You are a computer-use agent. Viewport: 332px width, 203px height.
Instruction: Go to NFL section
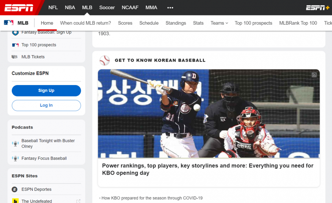pos(53,8)
